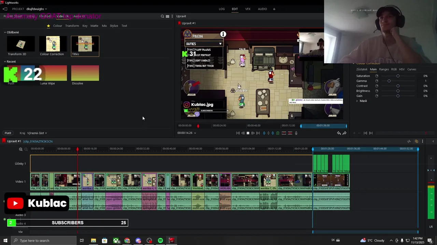Open File Explorer from the taskbar
437x245 pixels.
[x=93, y=241]
